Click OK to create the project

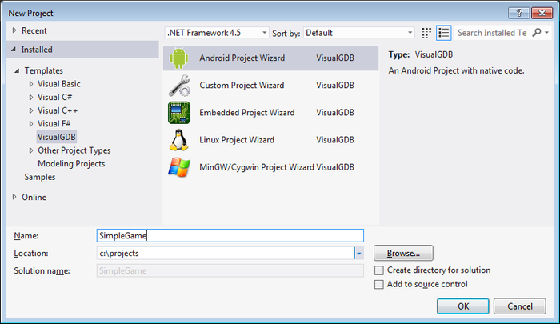click(463, 306)
